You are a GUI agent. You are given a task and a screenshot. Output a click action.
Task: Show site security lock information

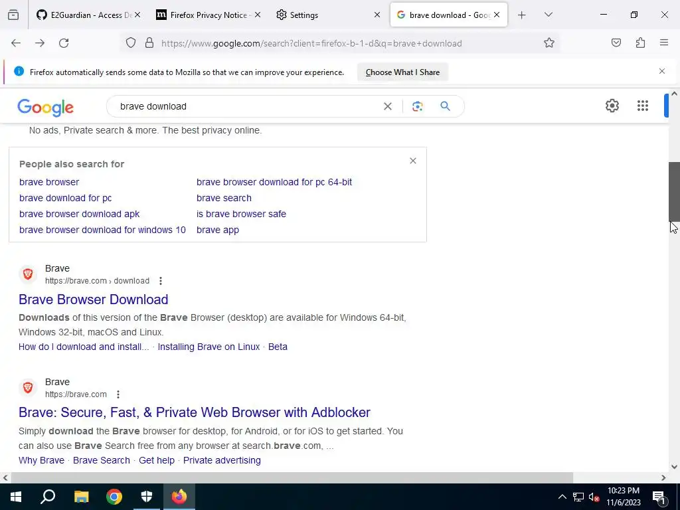pos(149,43)
